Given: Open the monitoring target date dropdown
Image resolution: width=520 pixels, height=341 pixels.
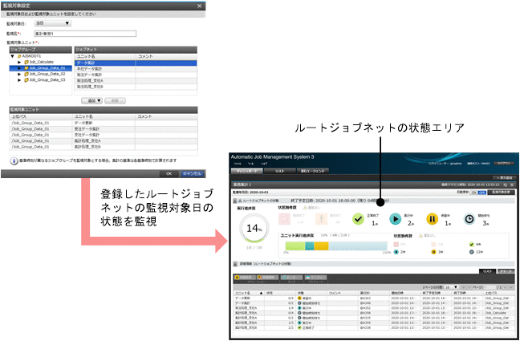Looking at the screenshot, I should [53, 23].
